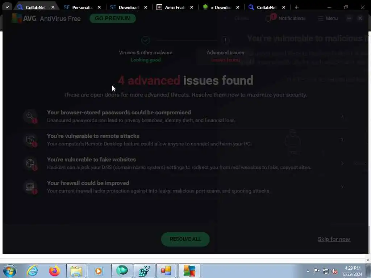Click the Action Center flag tray icon
Screen dimensions: 371x278
317,271
